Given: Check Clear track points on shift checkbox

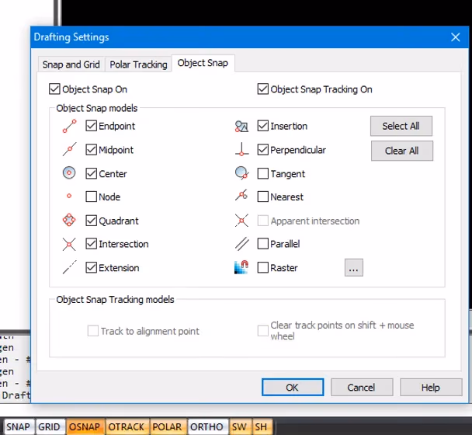Looking at the screenshot, I should coord(263,331).
